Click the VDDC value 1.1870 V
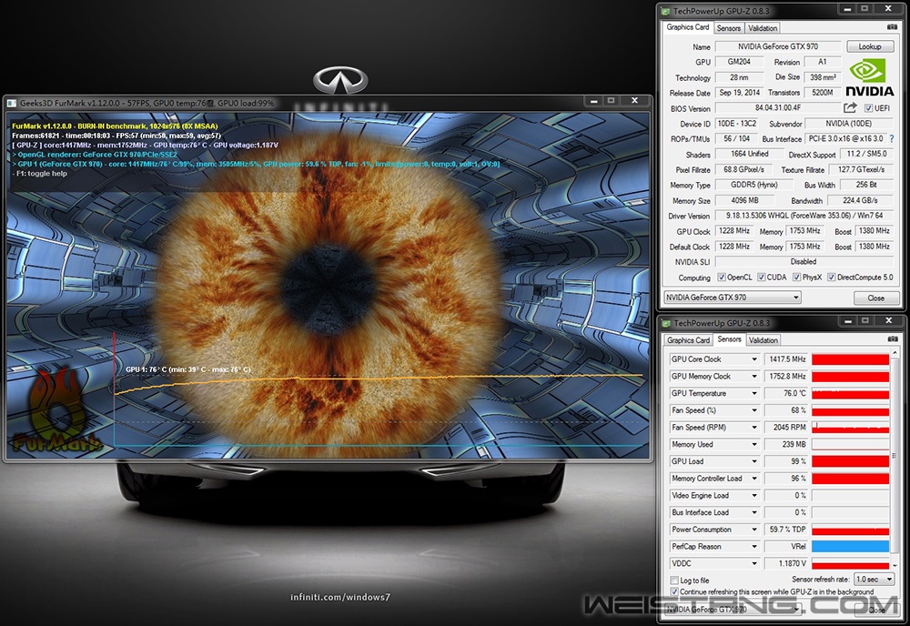This screenshot has height=626, width=910. 786,563
